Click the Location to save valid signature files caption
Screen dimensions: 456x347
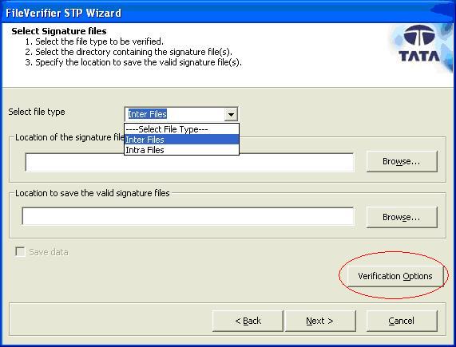point(93,193)
